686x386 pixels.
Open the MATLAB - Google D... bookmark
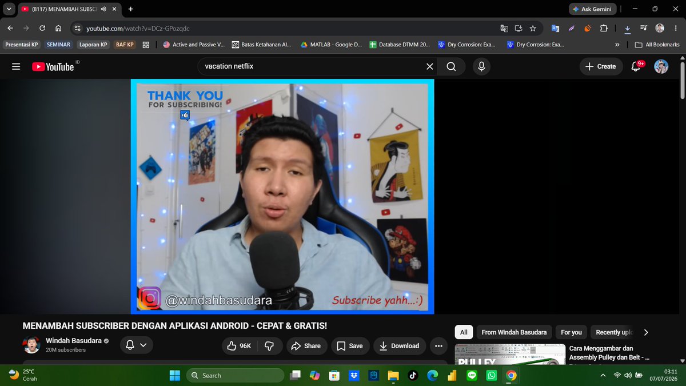point(332,45)
